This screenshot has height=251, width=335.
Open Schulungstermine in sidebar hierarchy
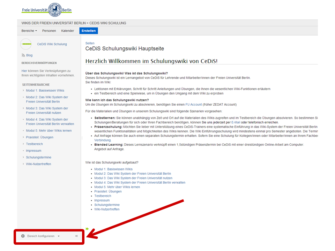tap(39, 157)
